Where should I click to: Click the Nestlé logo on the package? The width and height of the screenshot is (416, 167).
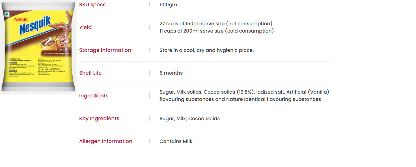coord(21,20)
